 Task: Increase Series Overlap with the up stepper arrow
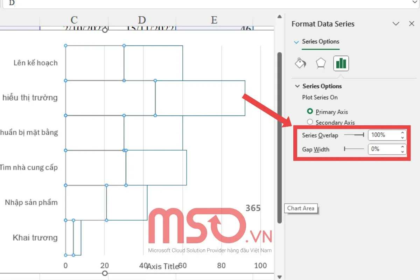[x=402, y=133]
